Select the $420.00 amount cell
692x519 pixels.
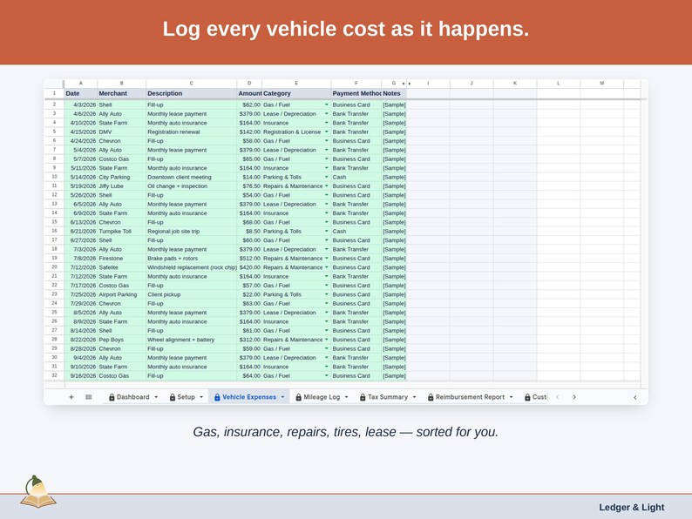(x=249, y=267)
